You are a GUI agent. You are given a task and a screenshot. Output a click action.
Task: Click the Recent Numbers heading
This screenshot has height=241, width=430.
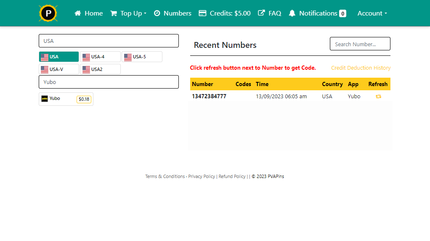pos(225,45)
